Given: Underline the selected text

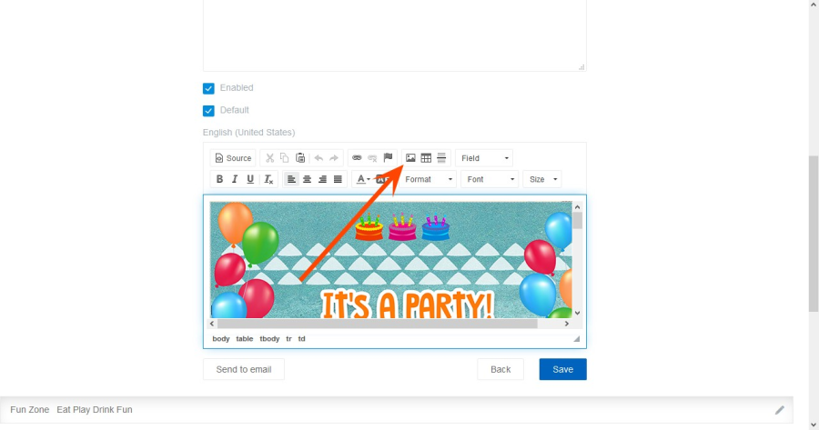Looking at the screenshot, I should (x=250, y=180).
